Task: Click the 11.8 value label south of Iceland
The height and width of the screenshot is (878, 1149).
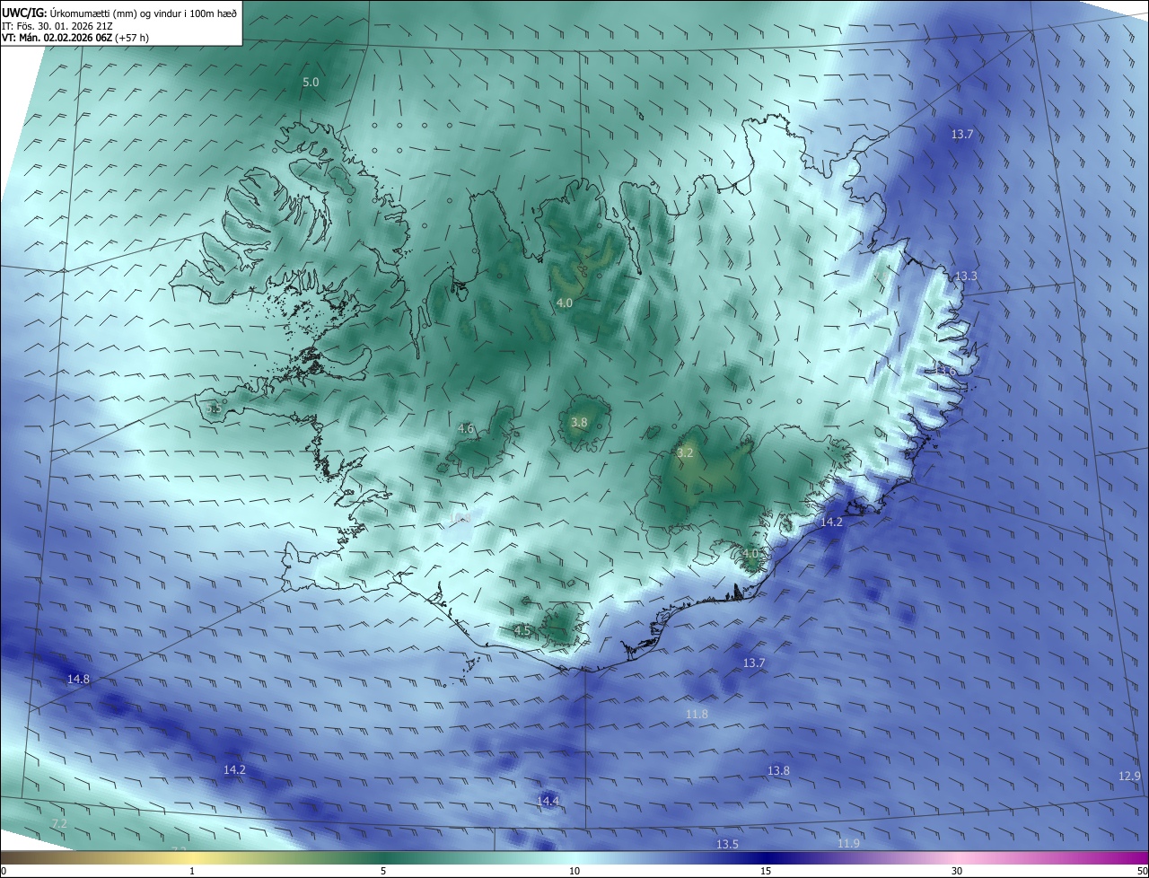Action: [x=697, y=714]
